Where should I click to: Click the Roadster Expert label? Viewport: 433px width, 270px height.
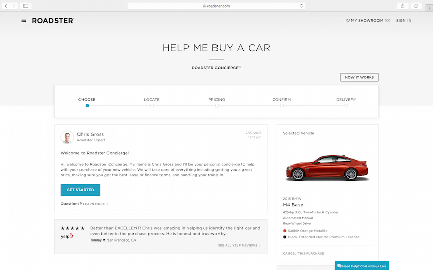pyautogui.click(x=91, y=140)
